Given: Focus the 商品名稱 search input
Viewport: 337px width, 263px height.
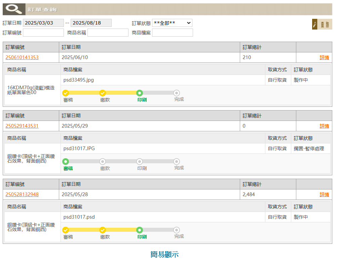Looking at the screenshot, I should [x=108, y=33].
